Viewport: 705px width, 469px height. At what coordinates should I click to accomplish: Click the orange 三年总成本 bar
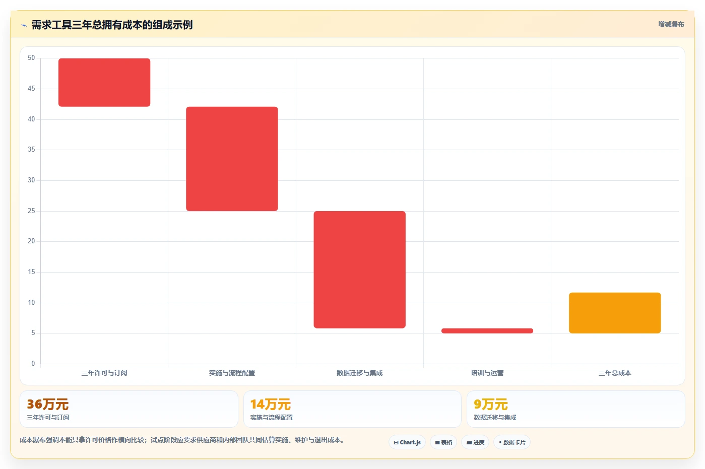click(615, 313)
